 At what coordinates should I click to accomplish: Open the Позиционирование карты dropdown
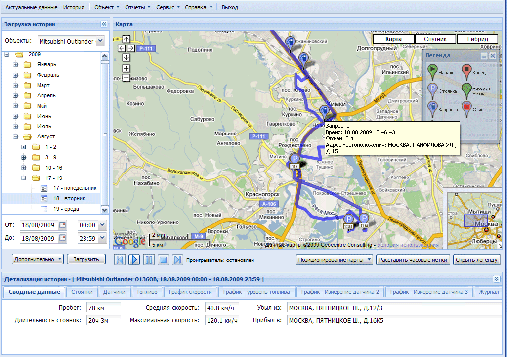335,260
